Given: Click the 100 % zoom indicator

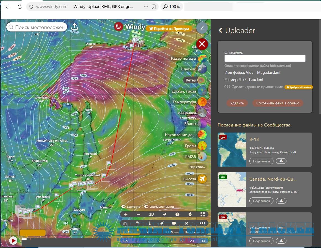Looking at the screenshot, I should 171,7.
